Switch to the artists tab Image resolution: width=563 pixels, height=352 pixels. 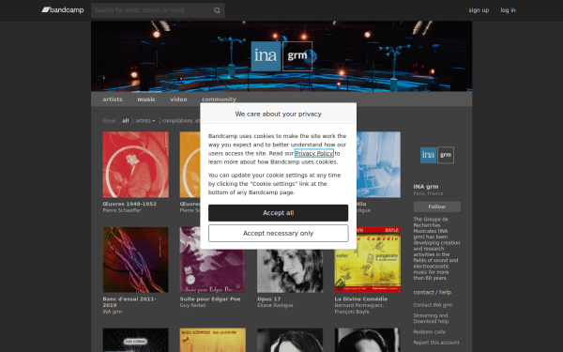(113, 99)
